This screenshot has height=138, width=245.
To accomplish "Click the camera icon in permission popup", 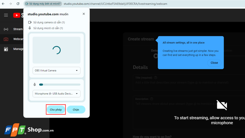I will [x=30, y=22].
